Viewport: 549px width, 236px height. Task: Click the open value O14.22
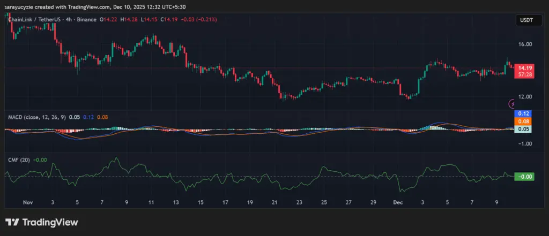(108, 20)
